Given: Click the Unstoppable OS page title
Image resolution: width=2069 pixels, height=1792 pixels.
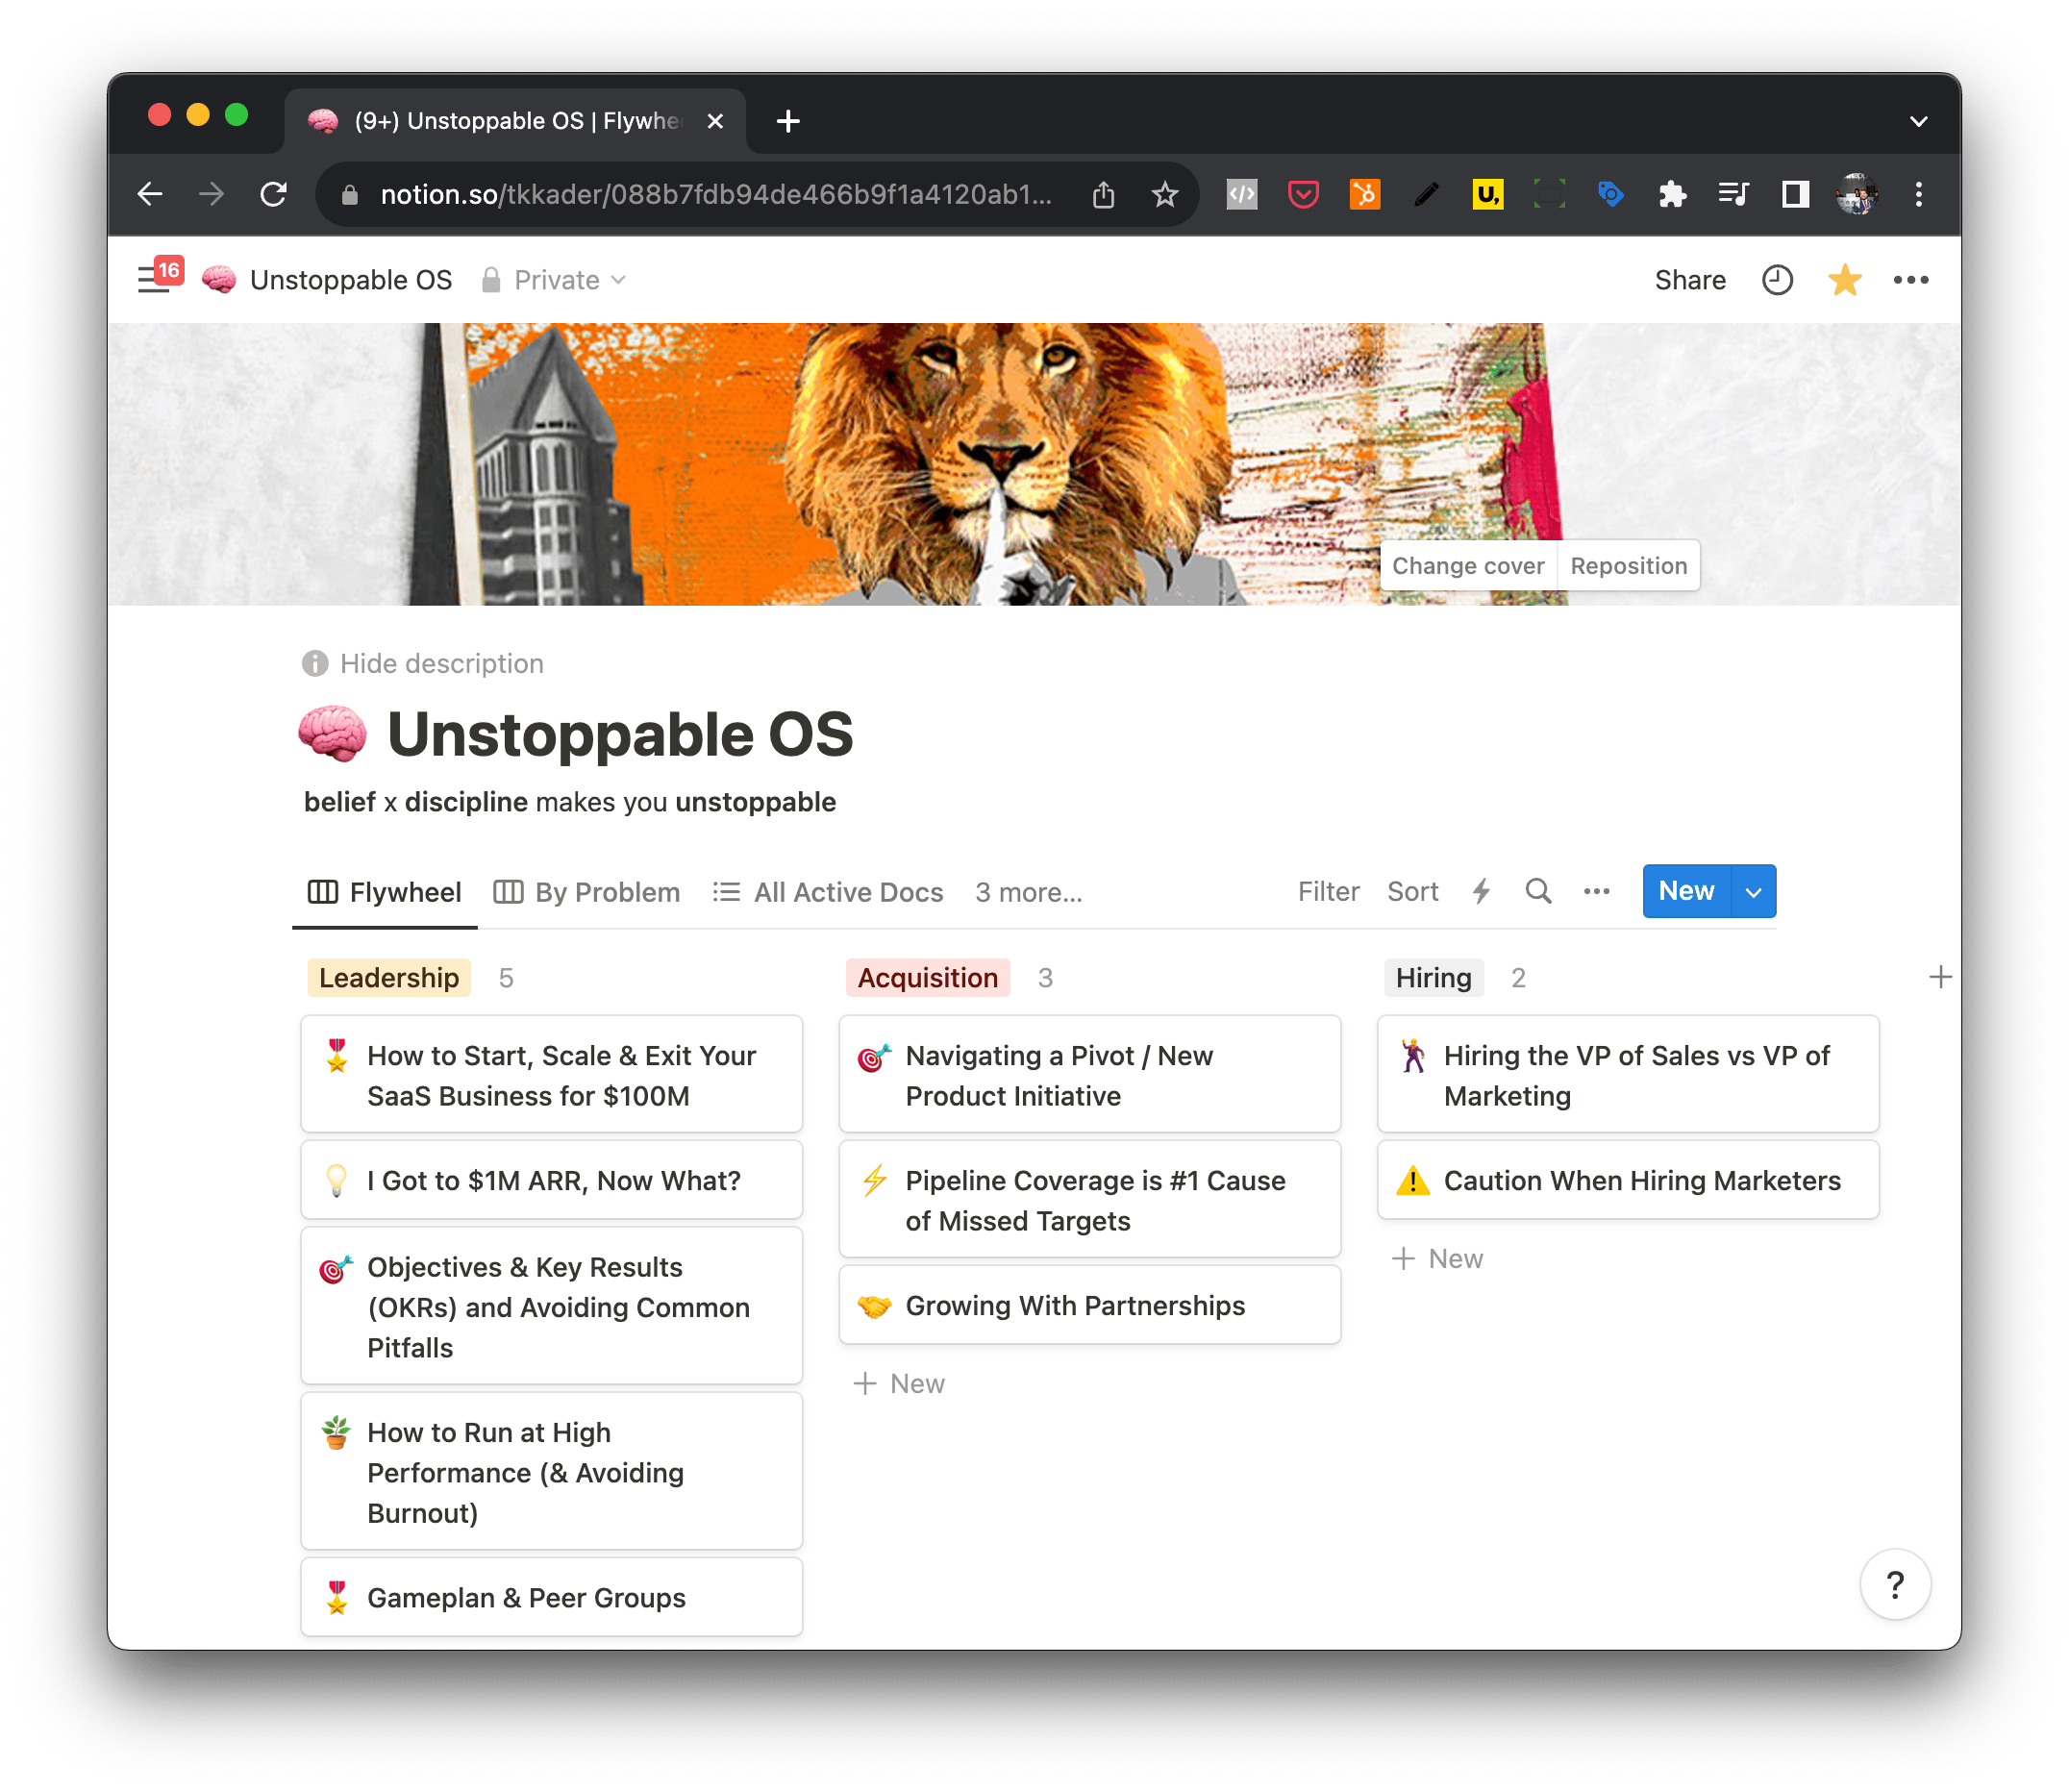Looking at the screenshot, I should (620, 734).
